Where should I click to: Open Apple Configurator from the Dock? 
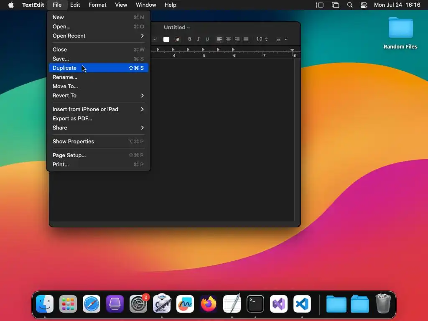click(x=115, y=304)
